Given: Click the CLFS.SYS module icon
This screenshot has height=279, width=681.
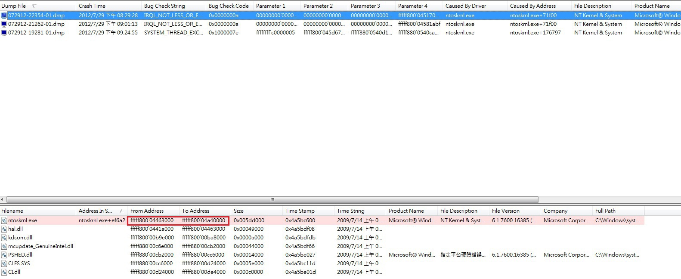Looking at the screenshot, I should [4, 263].
